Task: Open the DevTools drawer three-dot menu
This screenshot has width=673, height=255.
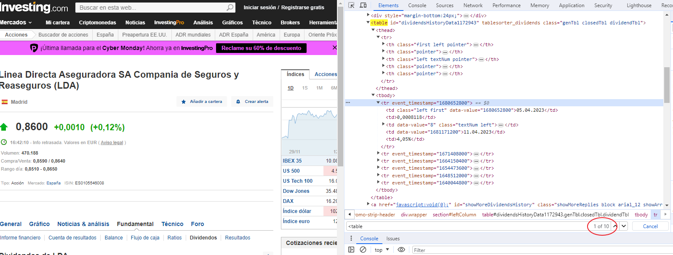Action: 351,238
